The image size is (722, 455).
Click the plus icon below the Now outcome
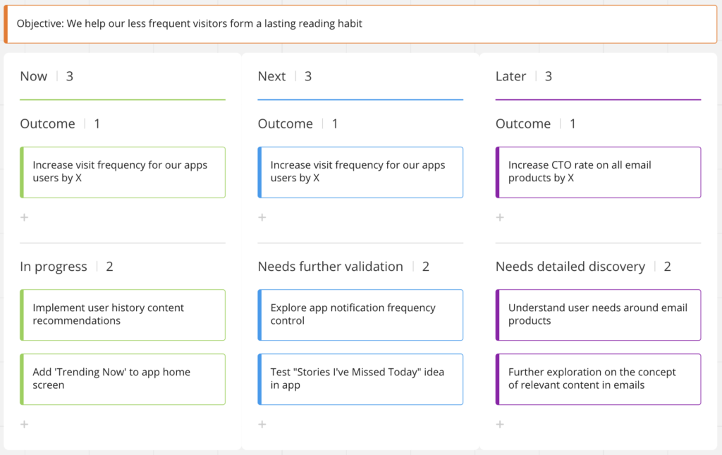tap(24, 217)
